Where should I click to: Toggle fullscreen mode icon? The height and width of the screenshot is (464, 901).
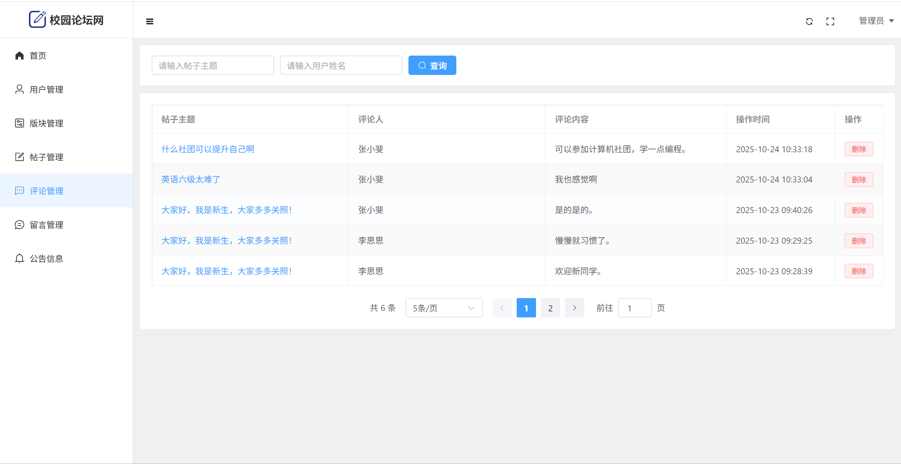830,21
